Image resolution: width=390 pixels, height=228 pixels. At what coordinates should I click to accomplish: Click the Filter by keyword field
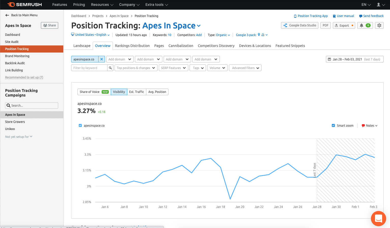[x=89, y=68]
